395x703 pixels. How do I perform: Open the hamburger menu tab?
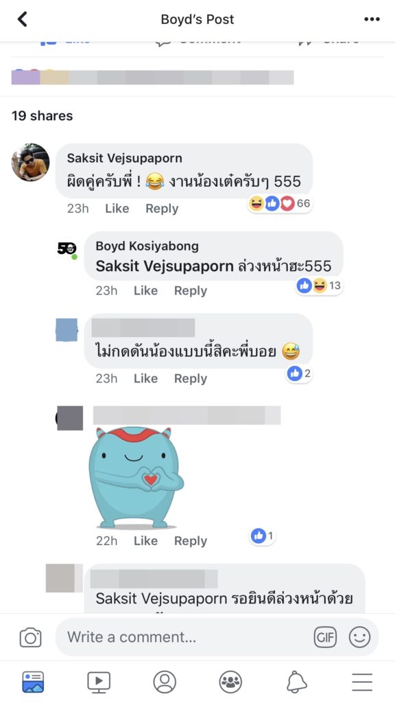pyautogui.click(x=362, y=682)
